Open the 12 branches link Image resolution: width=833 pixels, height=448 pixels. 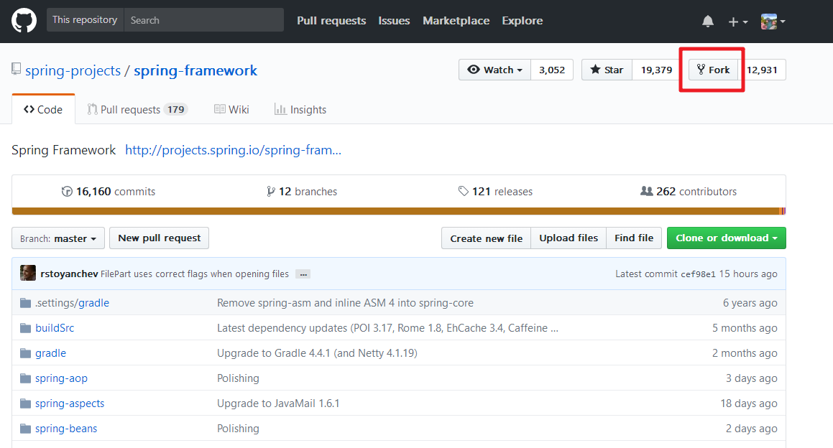coord(302,192)
